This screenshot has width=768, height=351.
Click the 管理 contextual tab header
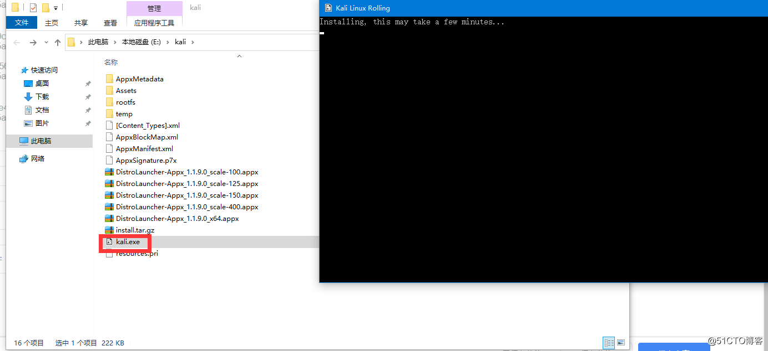click(x=154, y=8)
